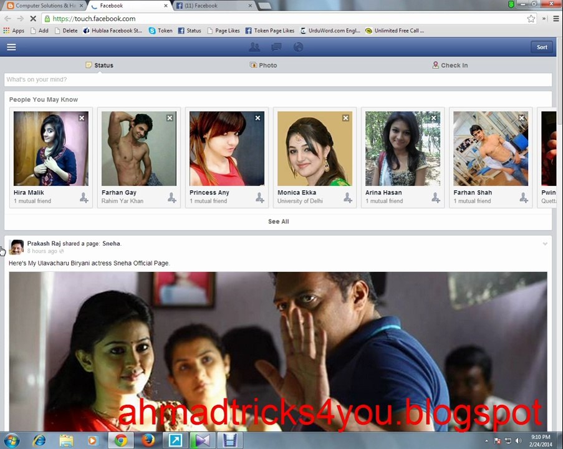
Task: Open the Add bookmark
Action: click(x=39, y=31)
